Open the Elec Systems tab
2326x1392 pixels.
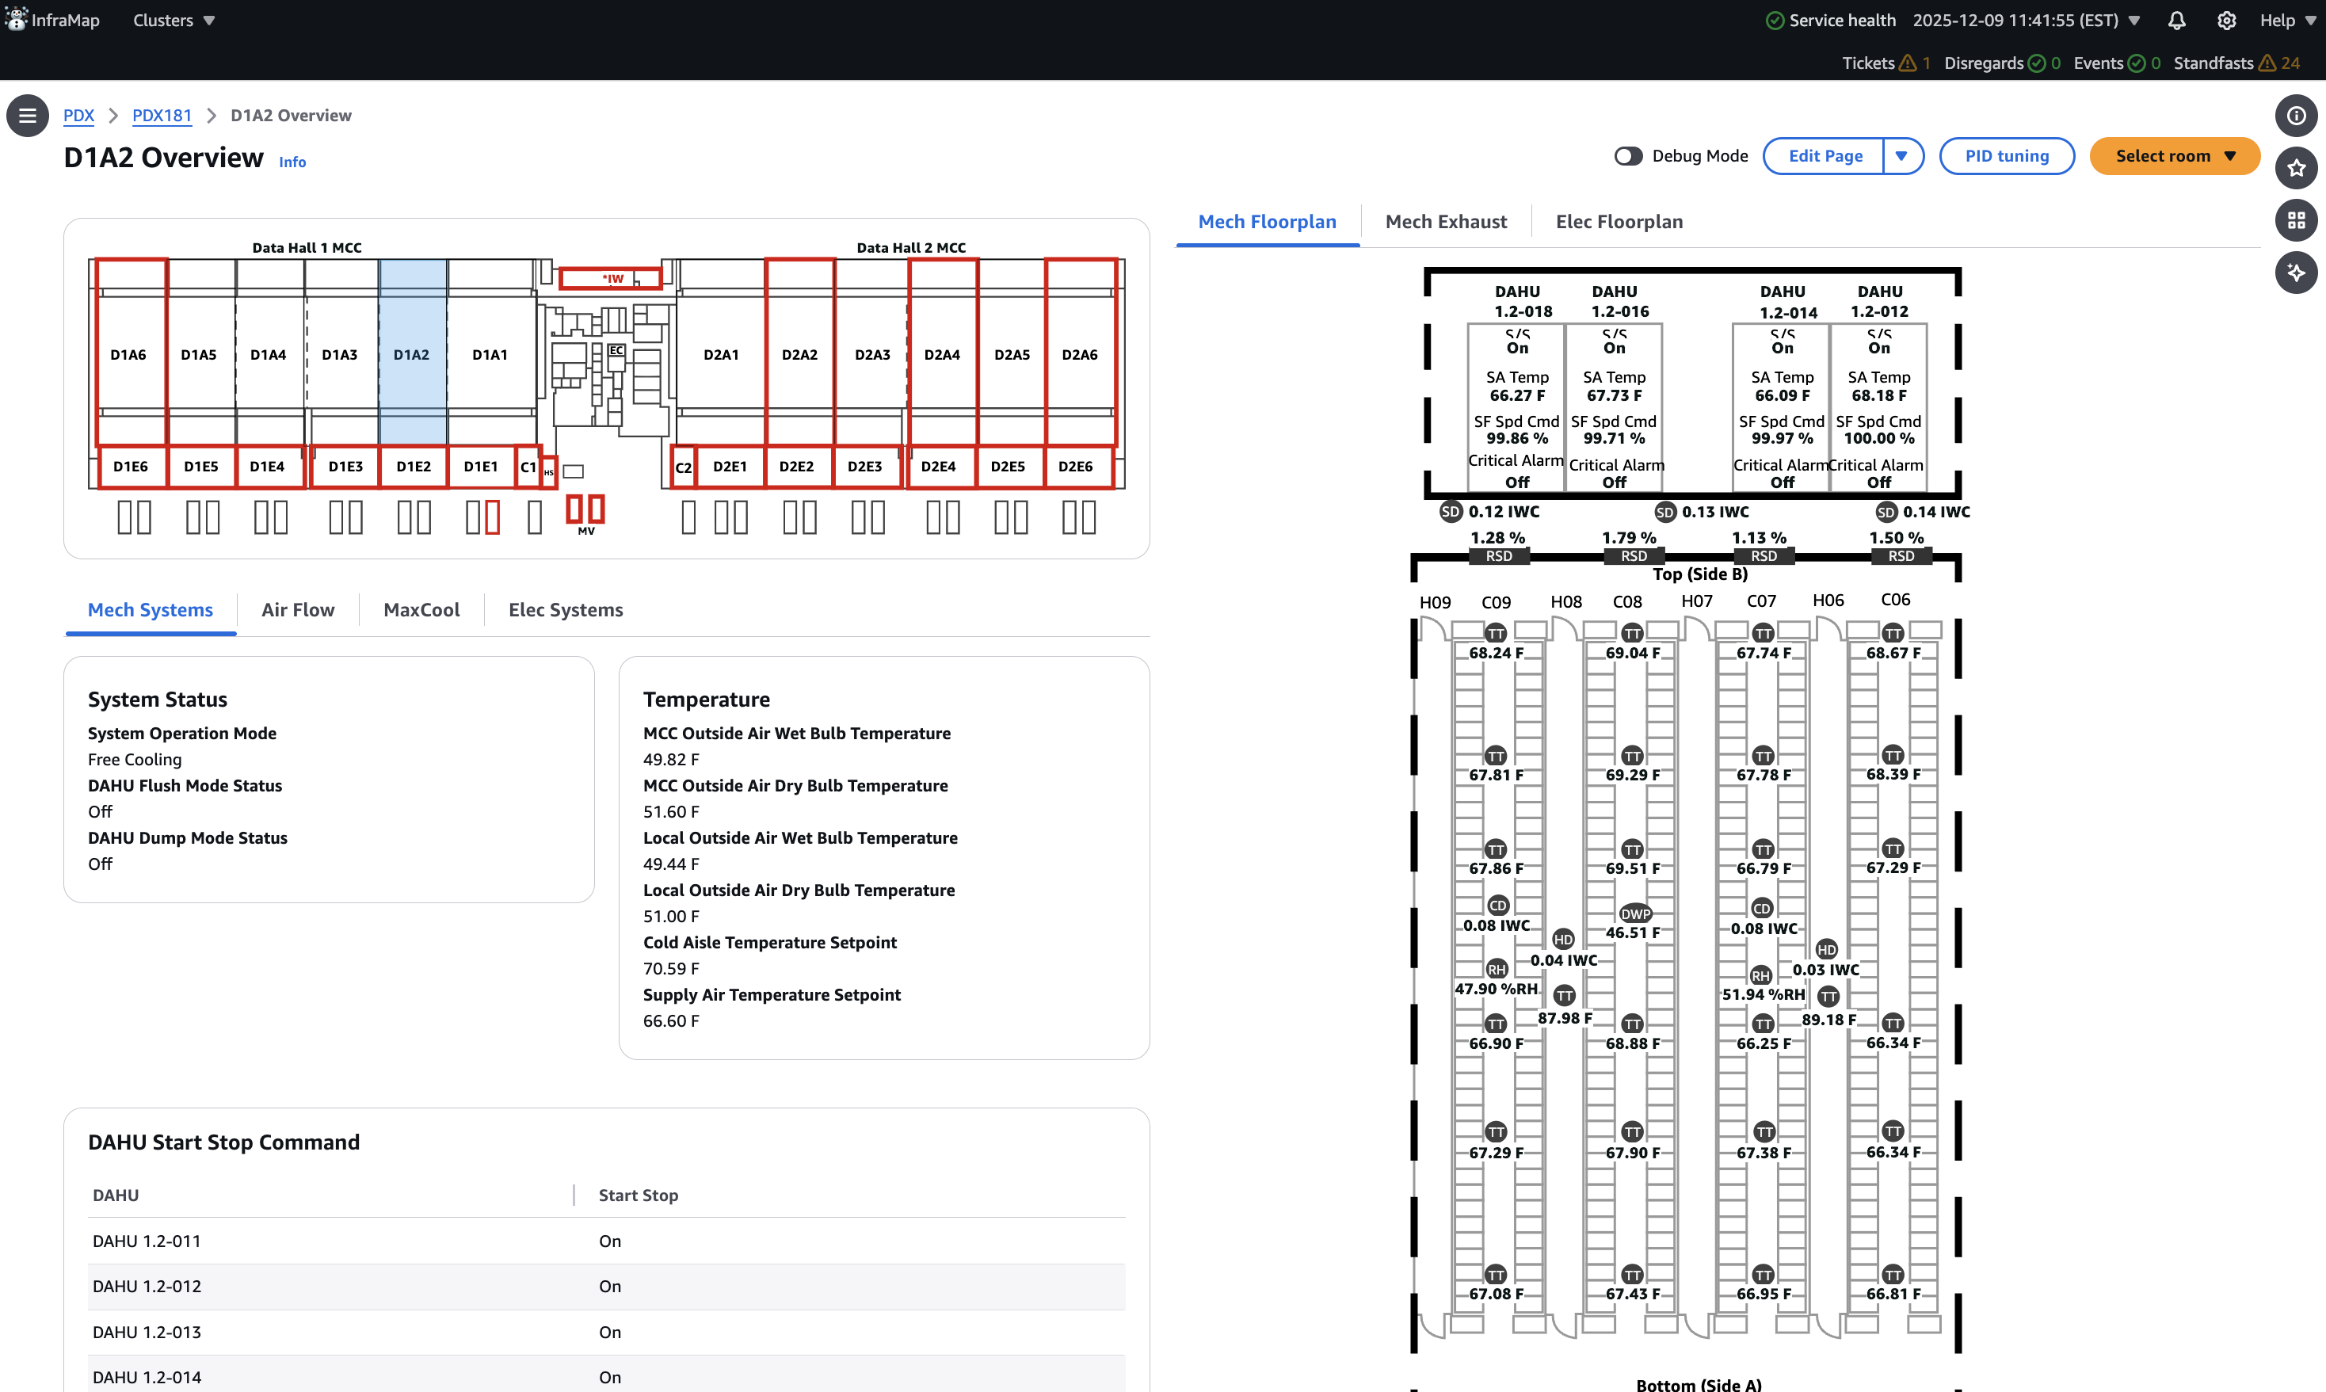tap(566, 610)
